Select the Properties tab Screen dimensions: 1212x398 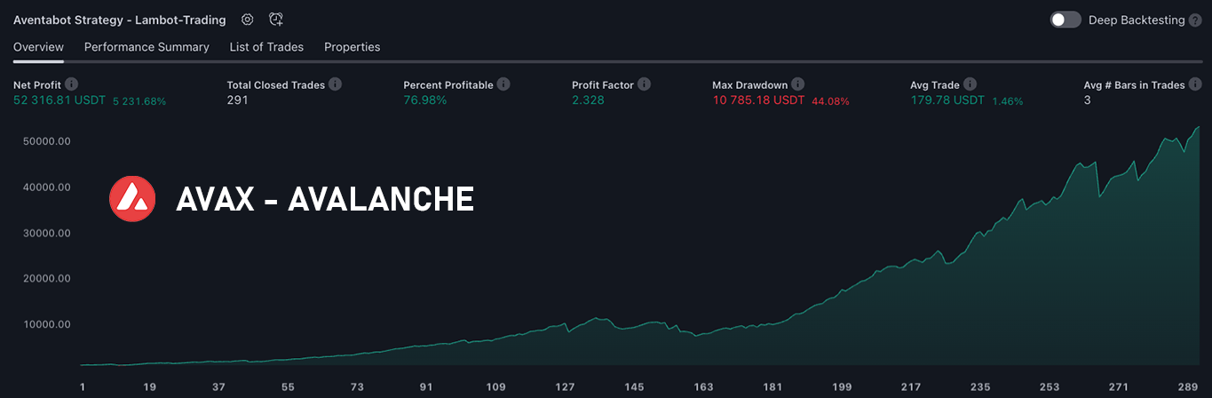tap(352, 47)
